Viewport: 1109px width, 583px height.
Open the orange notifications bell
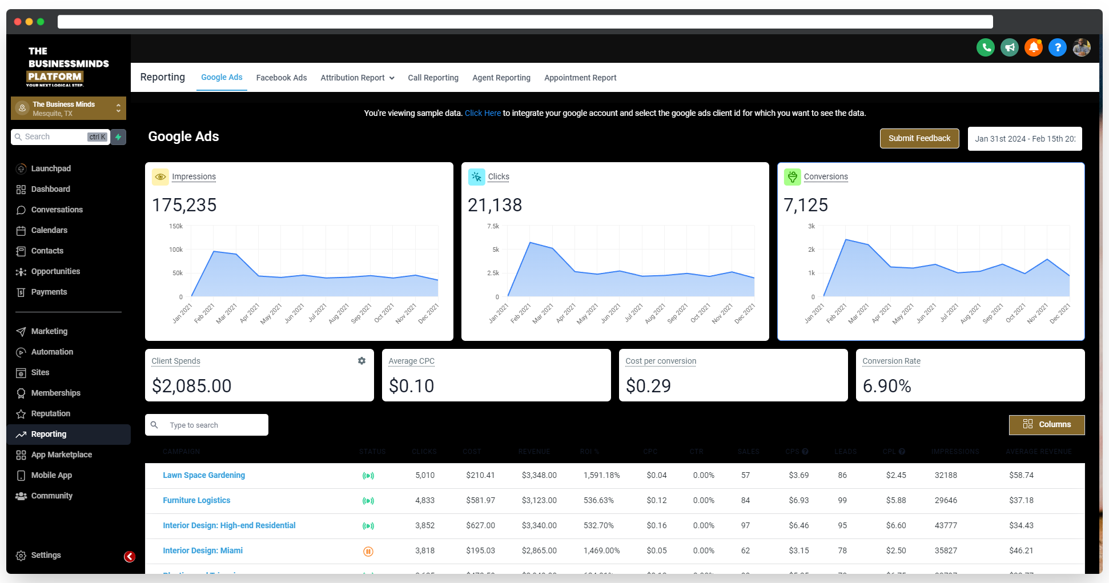click(1033, 47)
